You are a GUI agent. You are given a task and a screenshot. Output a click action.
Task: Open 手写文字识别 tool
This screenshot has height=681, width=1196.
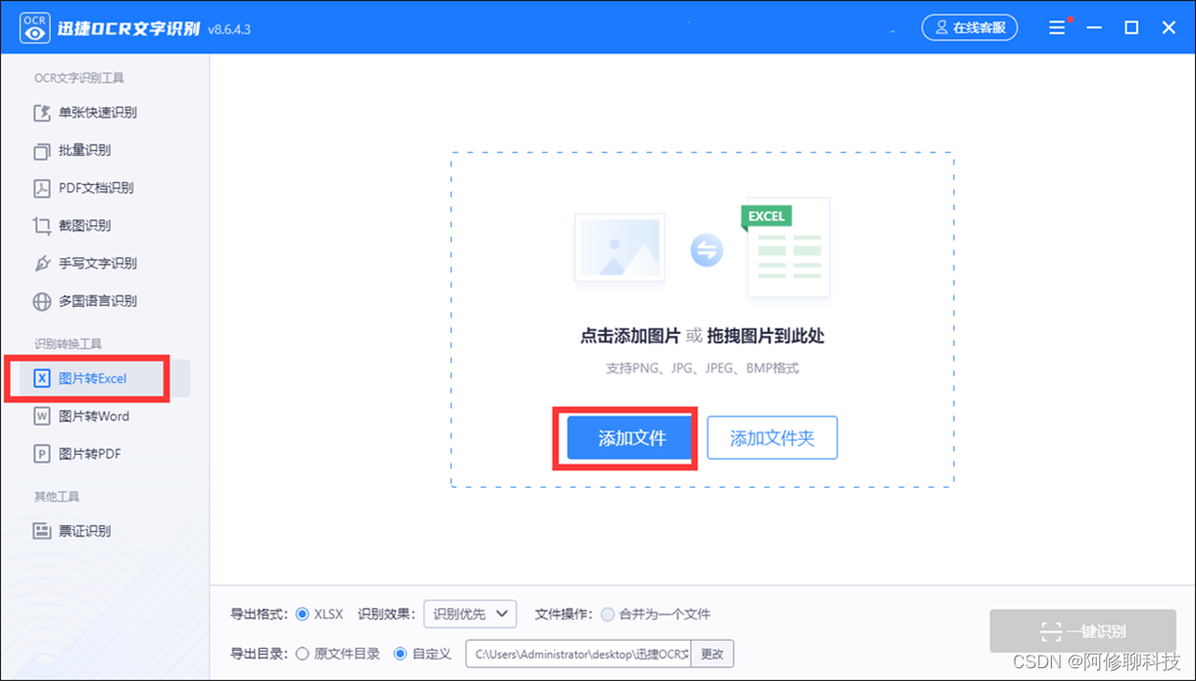tap(98, 264)
